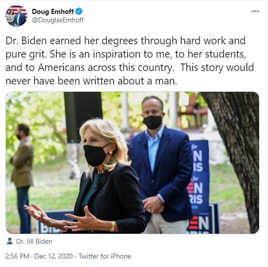268x267 pixels.
Task: Click the background man in the olive jacket
Action: tap(22, 177)
